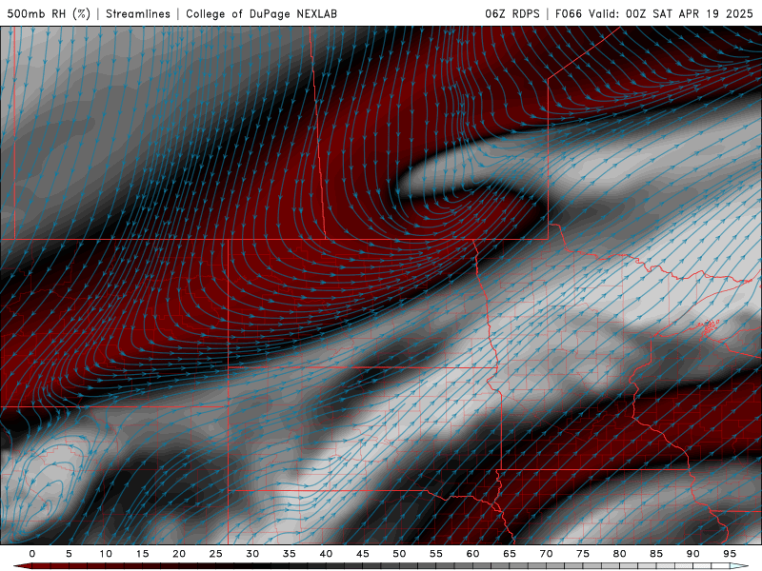
Task: Click the colorbar label "30"
Action: tap(252, 554)
